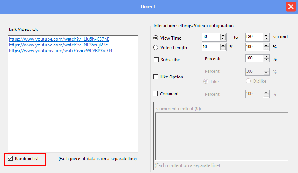
Task: Enable the Comment checkbox
Action: [155, 94]
